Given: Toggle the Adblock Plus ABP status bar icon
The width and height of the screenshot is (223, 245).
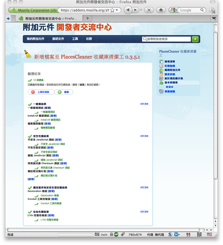Looking at the screenshot, I should [x=116, y=234].
